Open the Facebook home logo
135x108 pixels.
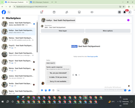4,12
